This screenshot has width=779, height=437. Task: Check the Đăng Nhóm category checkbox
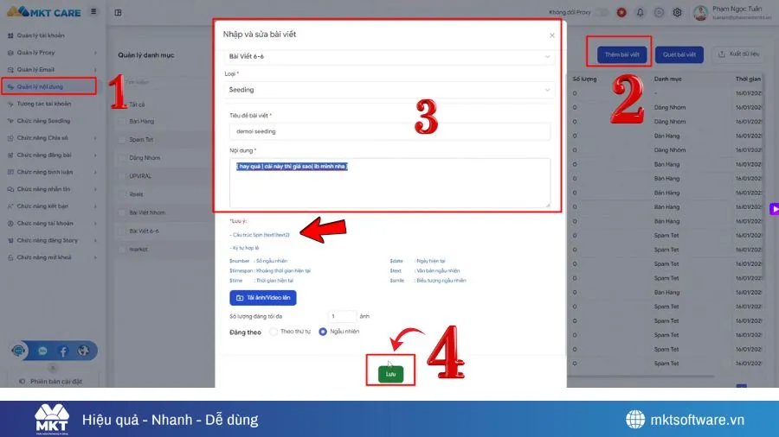coord(122,158)
